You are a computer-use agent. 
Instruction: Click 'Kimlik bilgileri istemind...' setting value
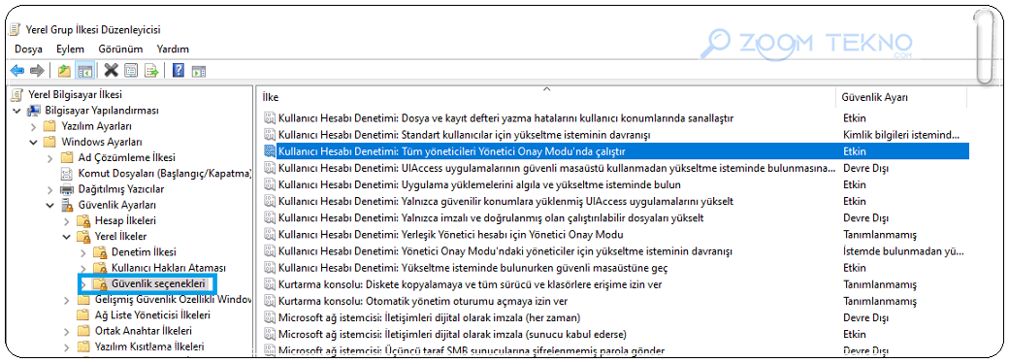pos(901,135)
